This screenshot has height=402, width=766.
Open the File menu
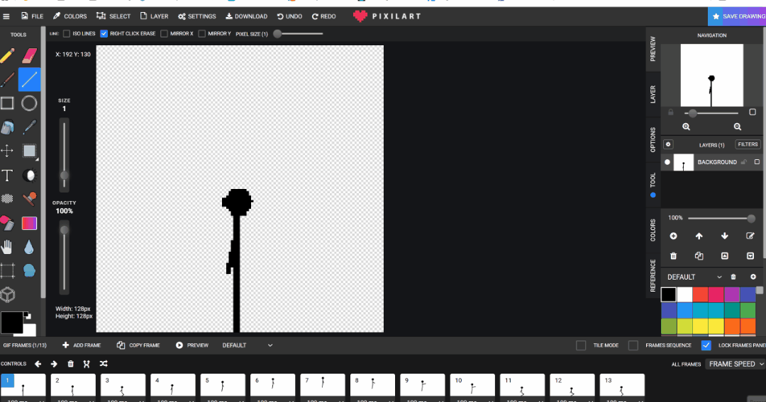click(x=32, y=16)
